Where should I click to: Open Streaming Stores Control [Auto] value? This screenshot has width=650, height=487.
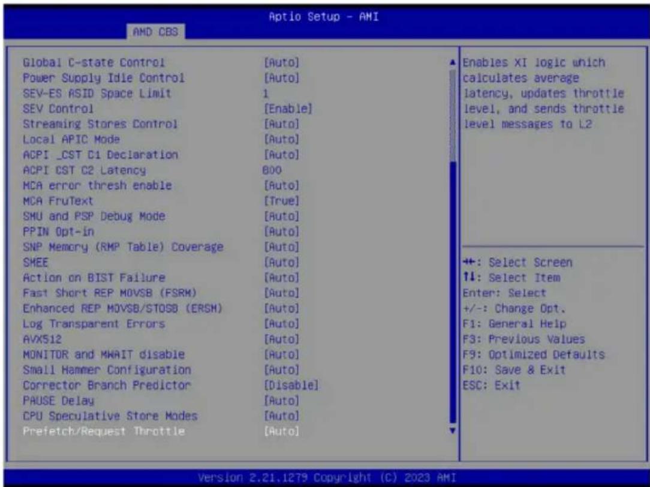point(281,124)
